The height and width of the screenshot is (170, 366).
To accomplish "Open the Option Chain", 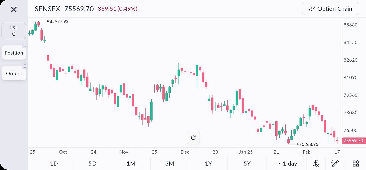I will 331,9.
